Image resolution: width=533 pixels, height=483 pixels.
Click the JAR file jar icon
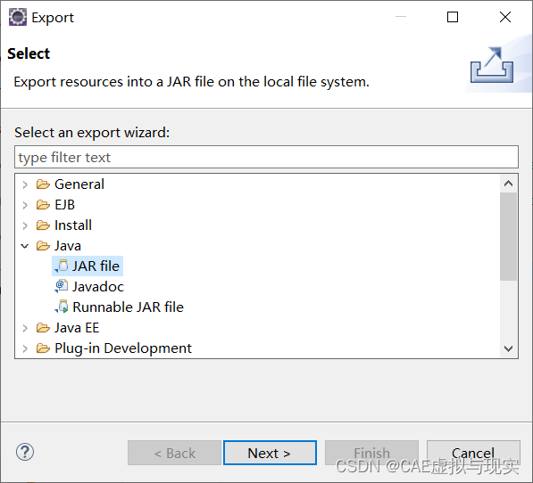tap(62, 266)
